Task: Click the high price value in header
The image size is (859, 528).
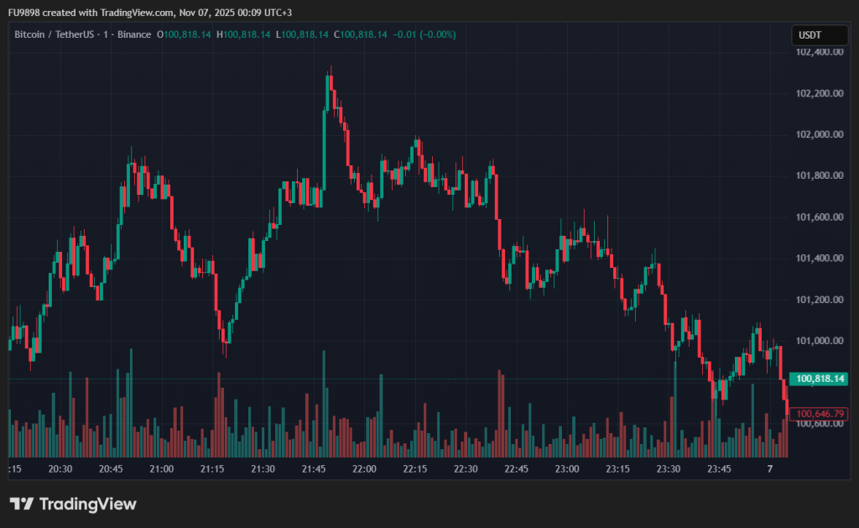Action: (x=247, y=34)
